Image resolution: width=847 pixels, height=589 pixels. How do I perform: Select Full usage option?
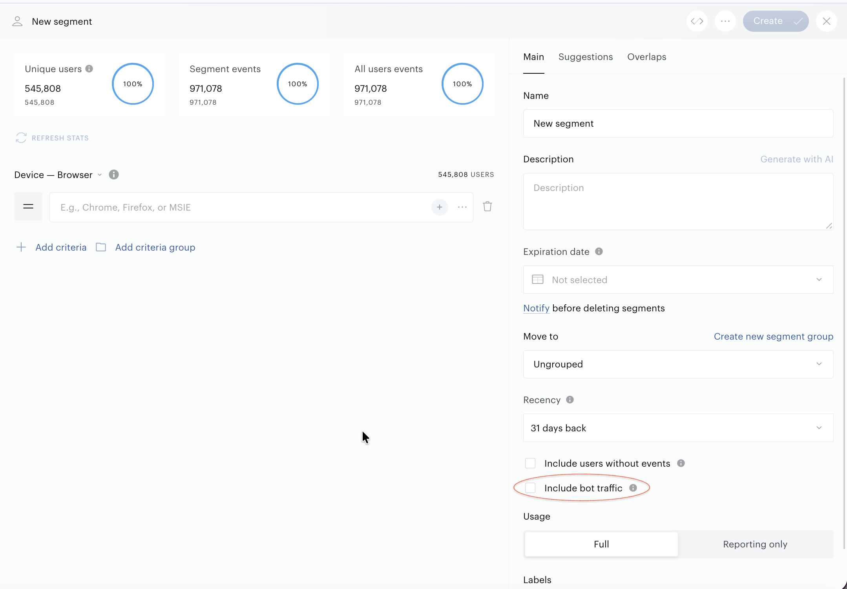601,544
